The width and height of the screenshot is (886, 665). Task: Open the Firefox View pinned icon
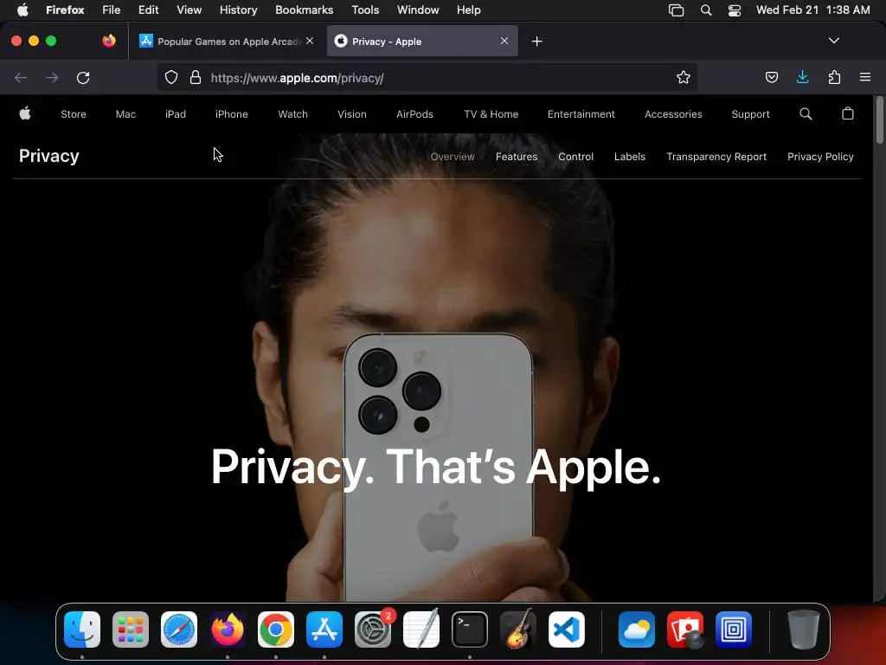click(109, 41)
